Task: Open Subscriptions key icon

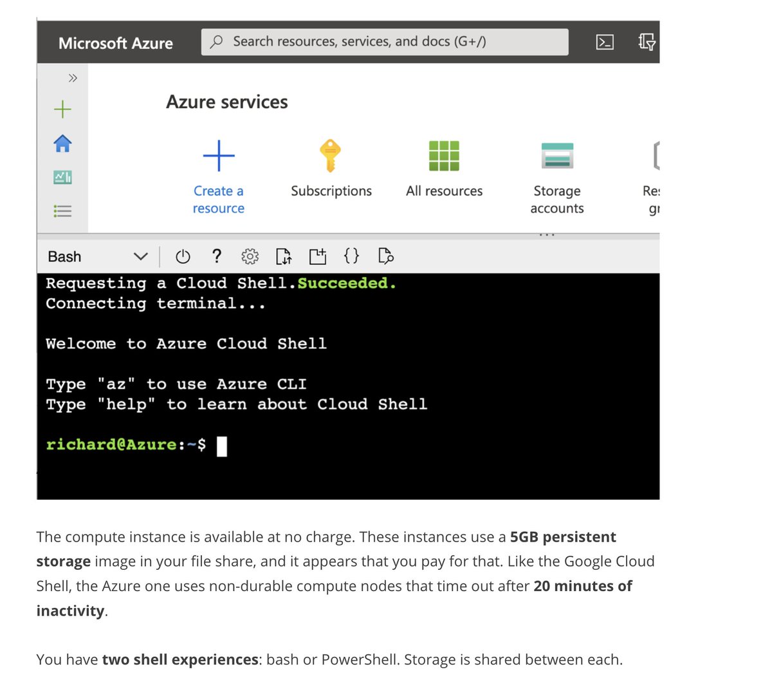Action: [331, 156]
